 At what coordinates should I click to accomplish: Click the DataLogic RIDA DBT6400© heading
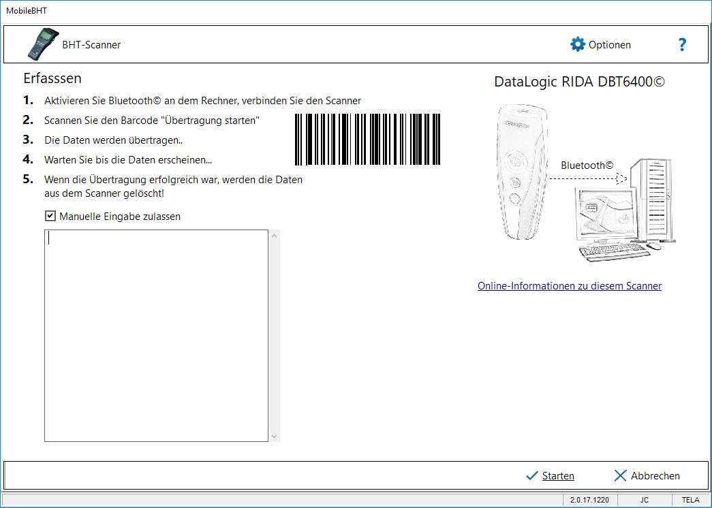[579, 82]
